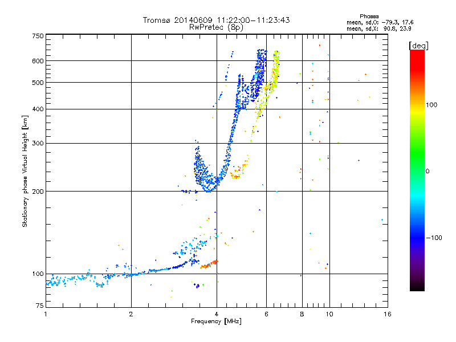Click the '100' colorbar tick label
456x342 pixels.
click(431, 105)
